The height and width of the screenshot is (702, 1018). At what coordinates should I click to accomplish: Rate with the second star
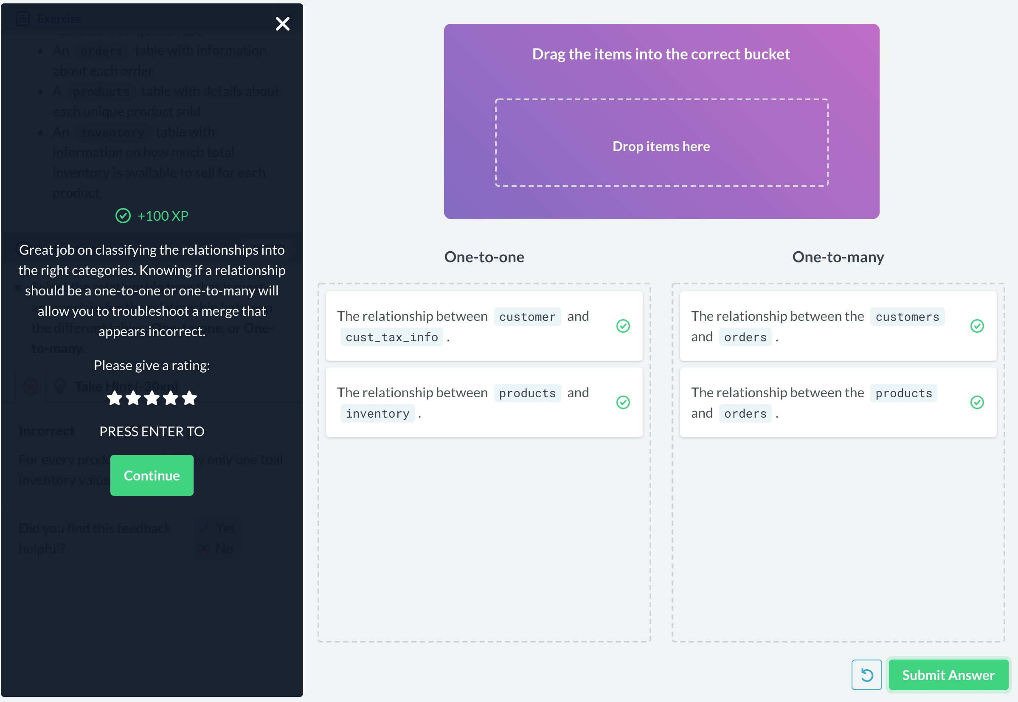click(133, 398)
